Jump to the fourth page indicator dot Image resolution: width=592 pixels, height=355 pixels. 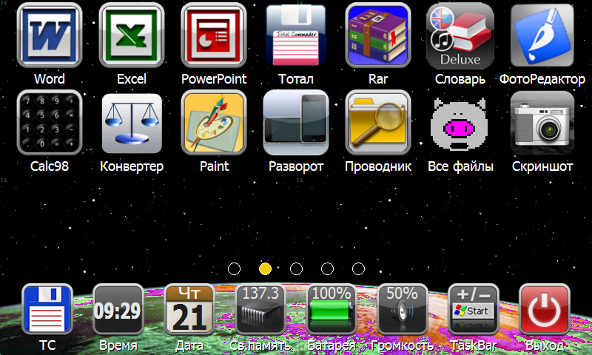327,269
